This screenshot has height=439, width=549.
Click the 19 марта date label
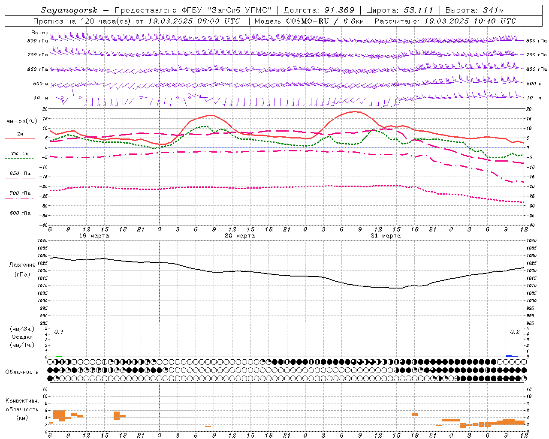[94, 236]
